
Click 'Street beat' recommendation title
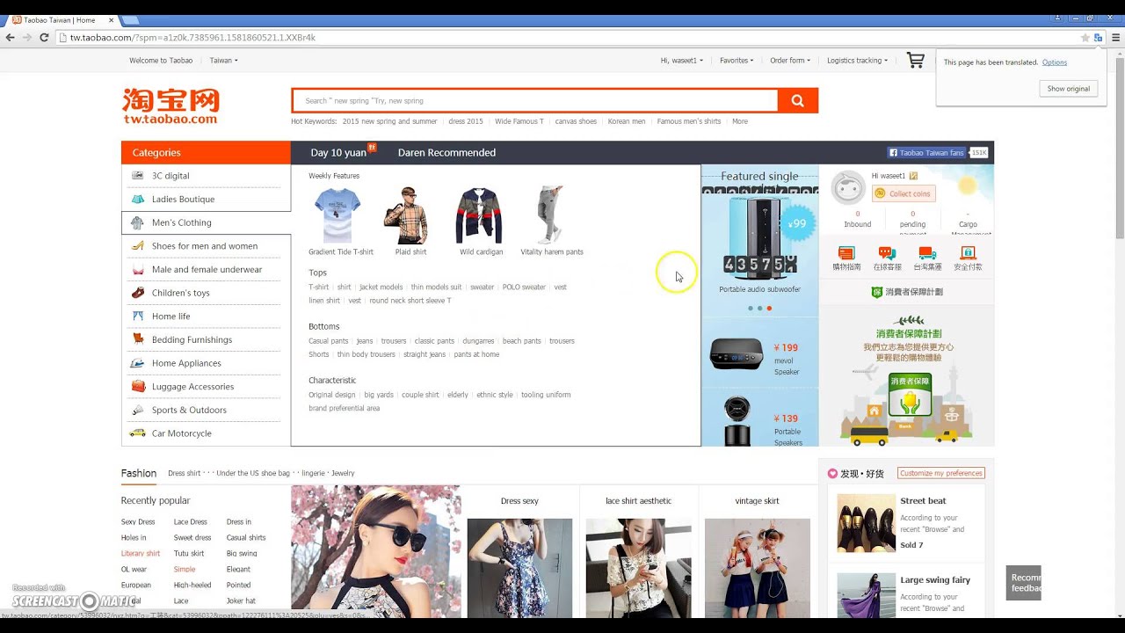coord(923,501)
